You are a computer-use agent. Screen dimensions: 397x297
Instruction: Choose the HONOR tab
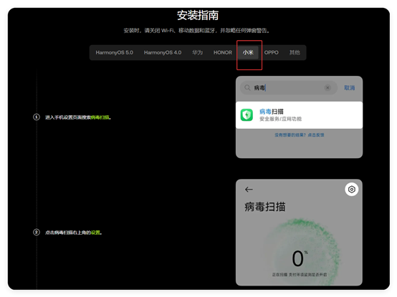[223, 52]
